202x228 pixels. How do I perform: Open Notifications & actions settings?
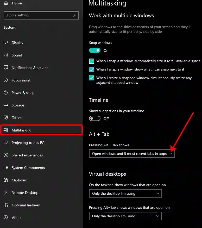pyautogui.click(x=30, y=68)
